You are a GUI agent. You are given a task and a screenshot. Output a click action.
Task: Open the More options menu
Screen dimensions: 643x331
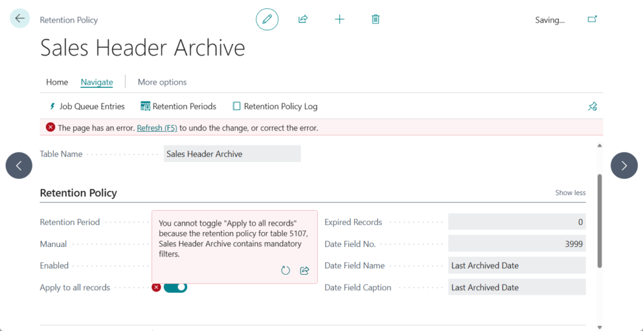[x=162, y=82]
